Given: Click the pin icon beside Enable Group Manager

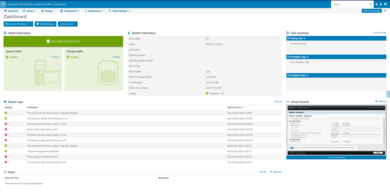Looking at the screenshot, I should tap(385, 11).
